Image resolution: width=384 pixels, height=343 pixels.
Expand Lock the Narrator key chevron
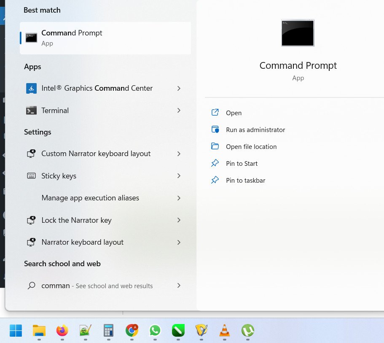coord(179,220)
